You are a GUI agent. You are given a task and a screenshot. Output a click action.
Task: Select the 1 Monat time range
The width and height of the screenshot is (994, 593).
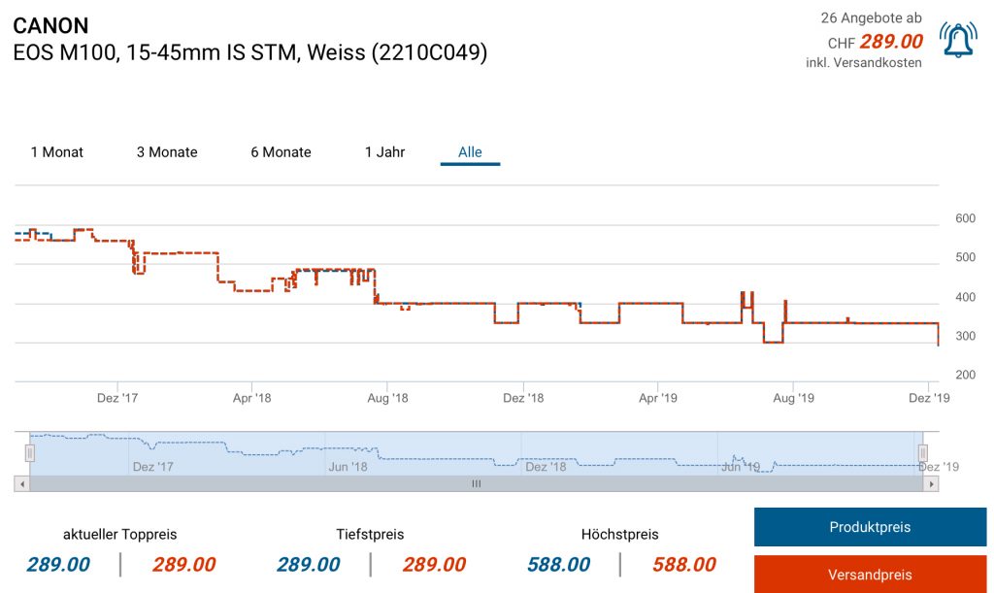(x=57, y=152)
